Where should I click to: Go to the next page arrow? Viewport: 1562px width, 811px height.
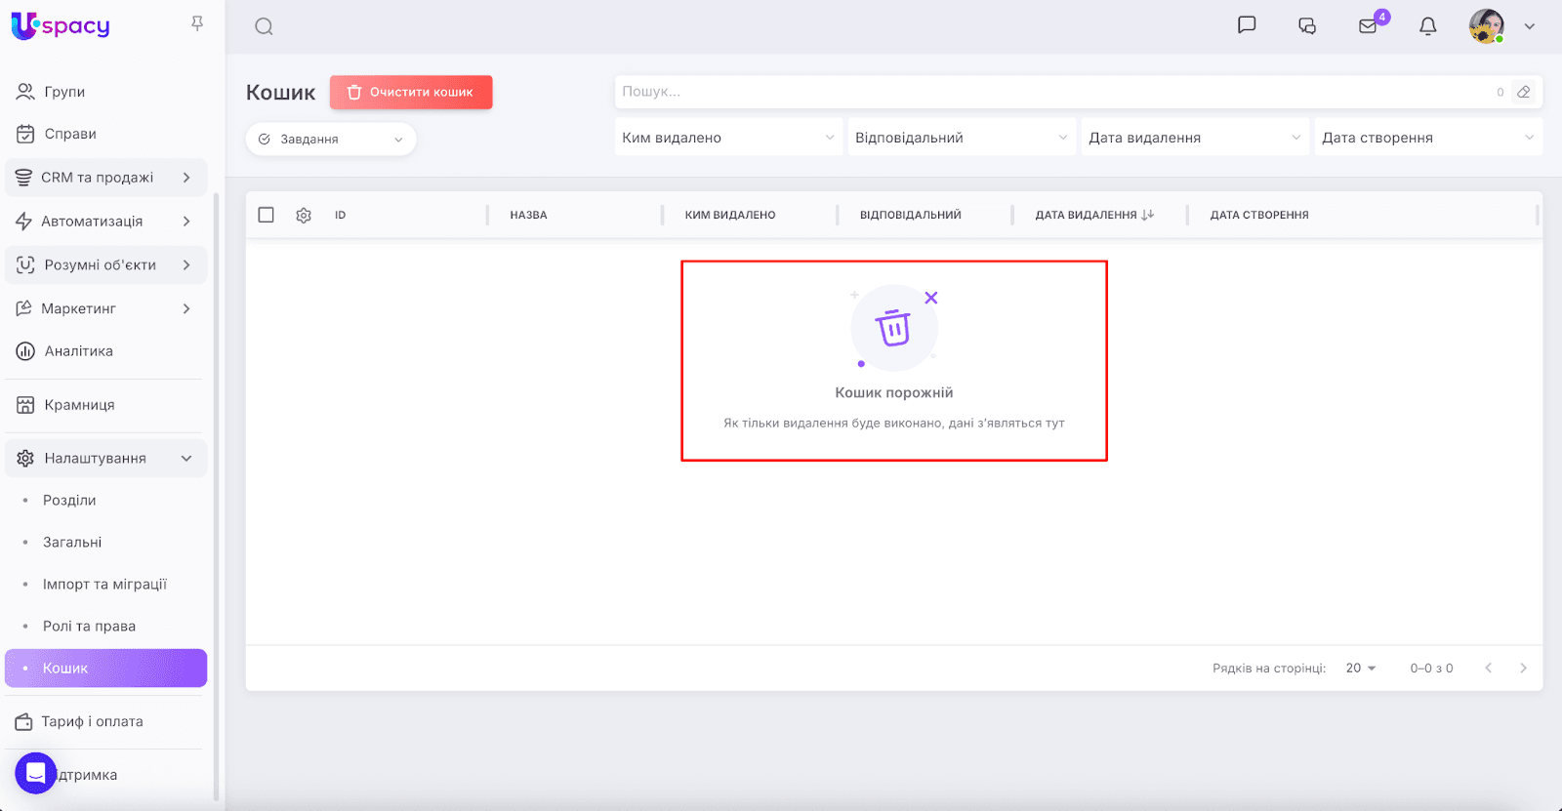[1523, 669]
